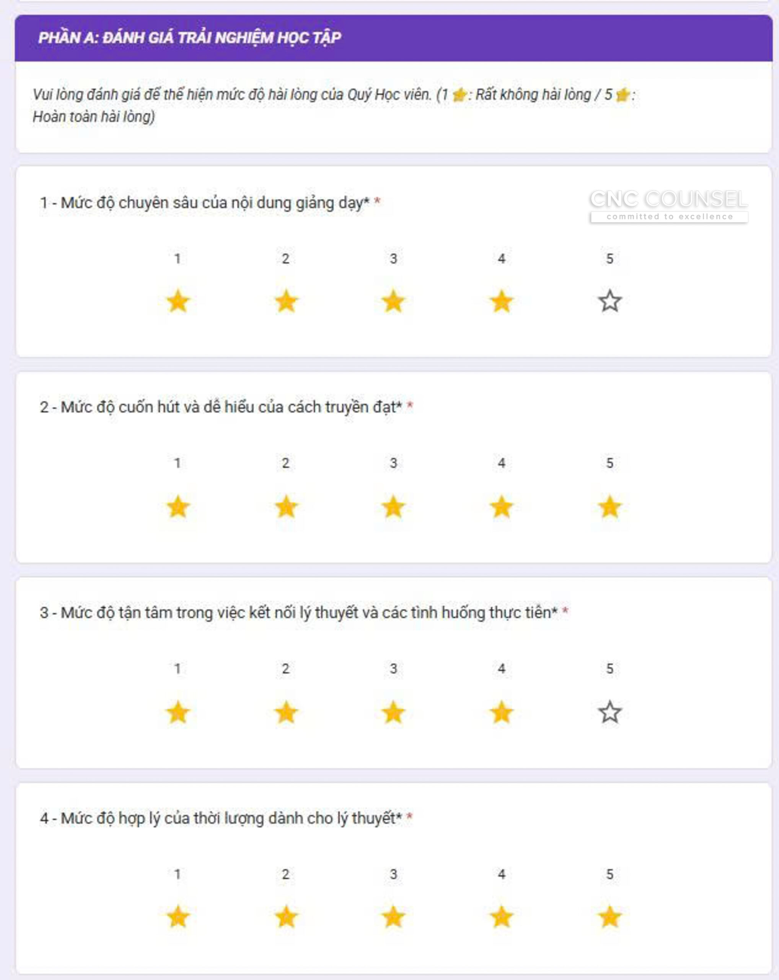This screenshot has width=779, height=980.
Task: Set question 1 rating to 3 stars
Action: click(393, 301)
